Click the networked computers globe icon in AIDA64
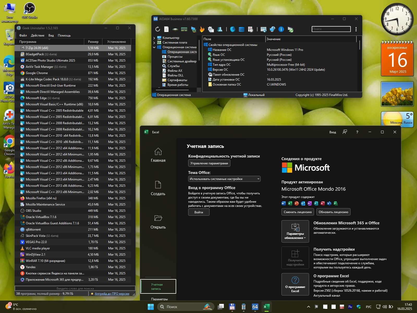This screenshot has height=313, width=417. [272, 29]
